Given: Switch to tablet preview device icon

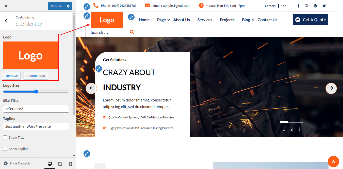Looking at the screenshot, I should [x=60, y=164].
